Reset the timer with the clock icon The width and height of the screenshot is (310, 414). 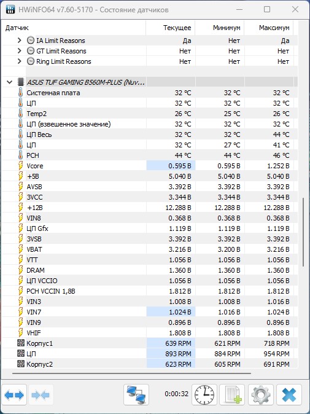(x=204, y=395)
